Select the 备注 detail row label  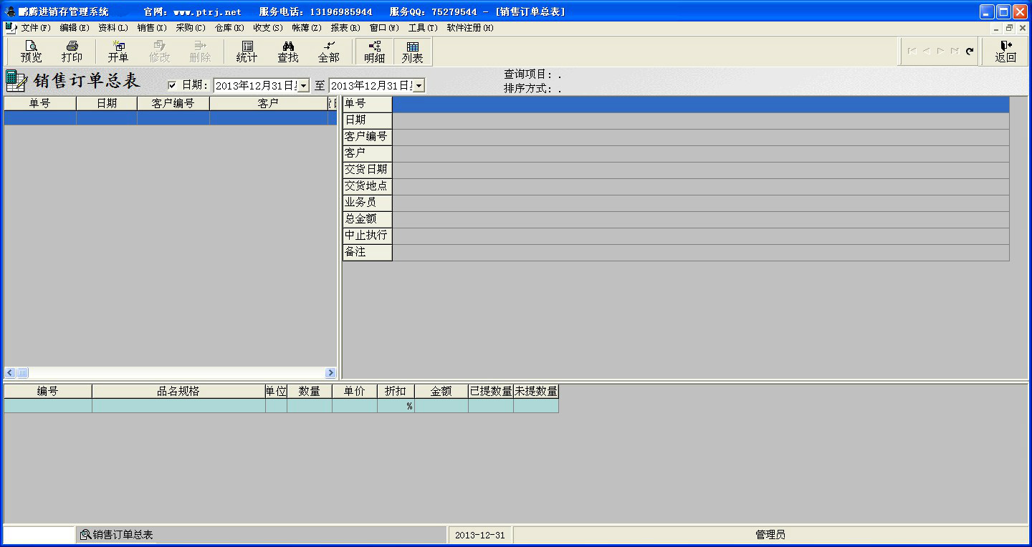pos(367,252)
